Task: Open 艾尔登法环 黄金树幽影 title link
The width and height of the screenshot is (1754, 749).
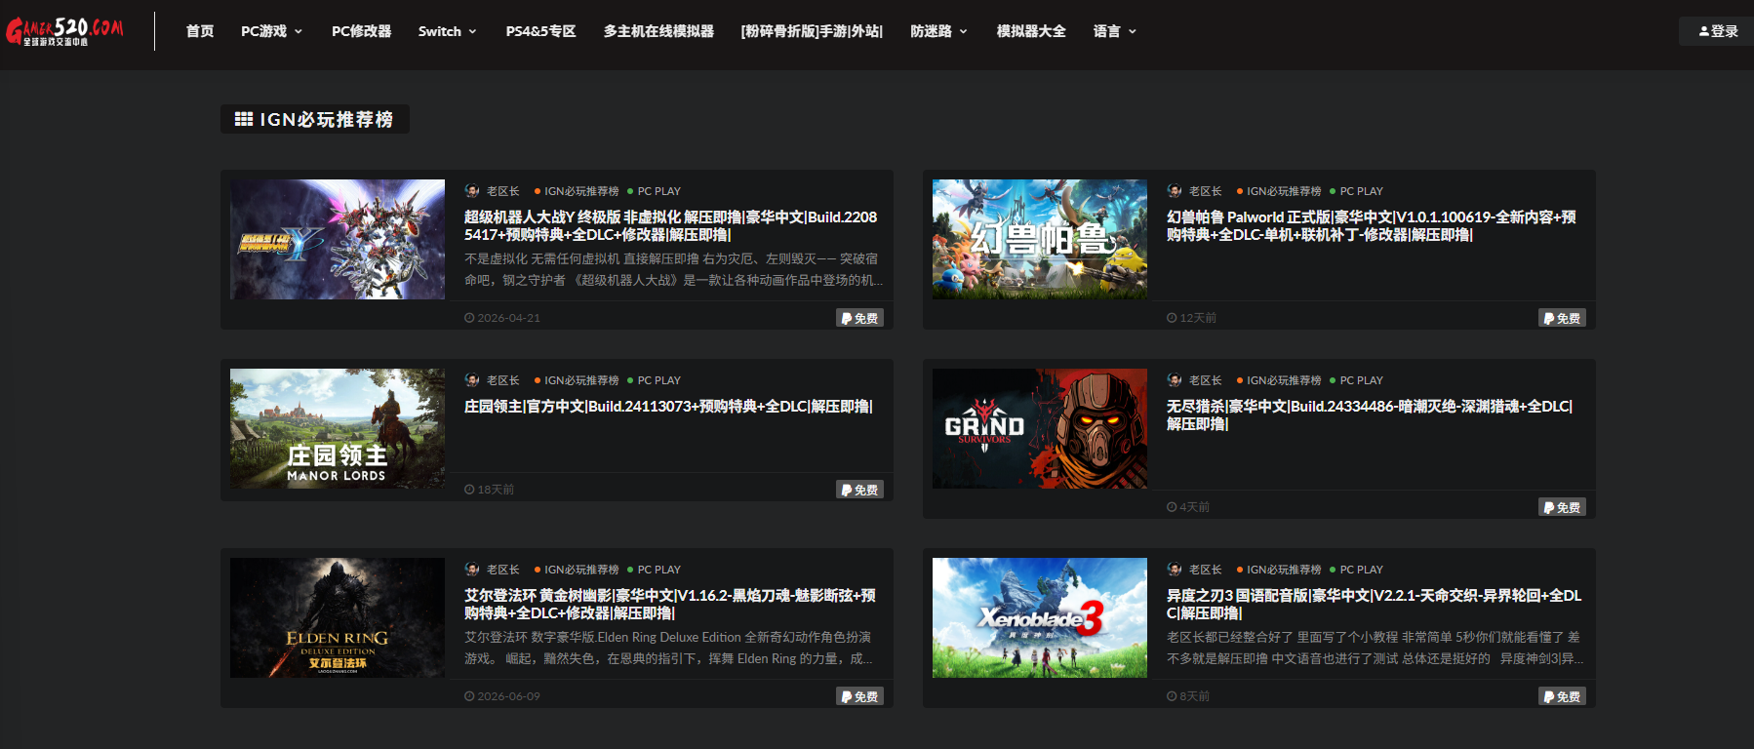Action: point(670,604)
